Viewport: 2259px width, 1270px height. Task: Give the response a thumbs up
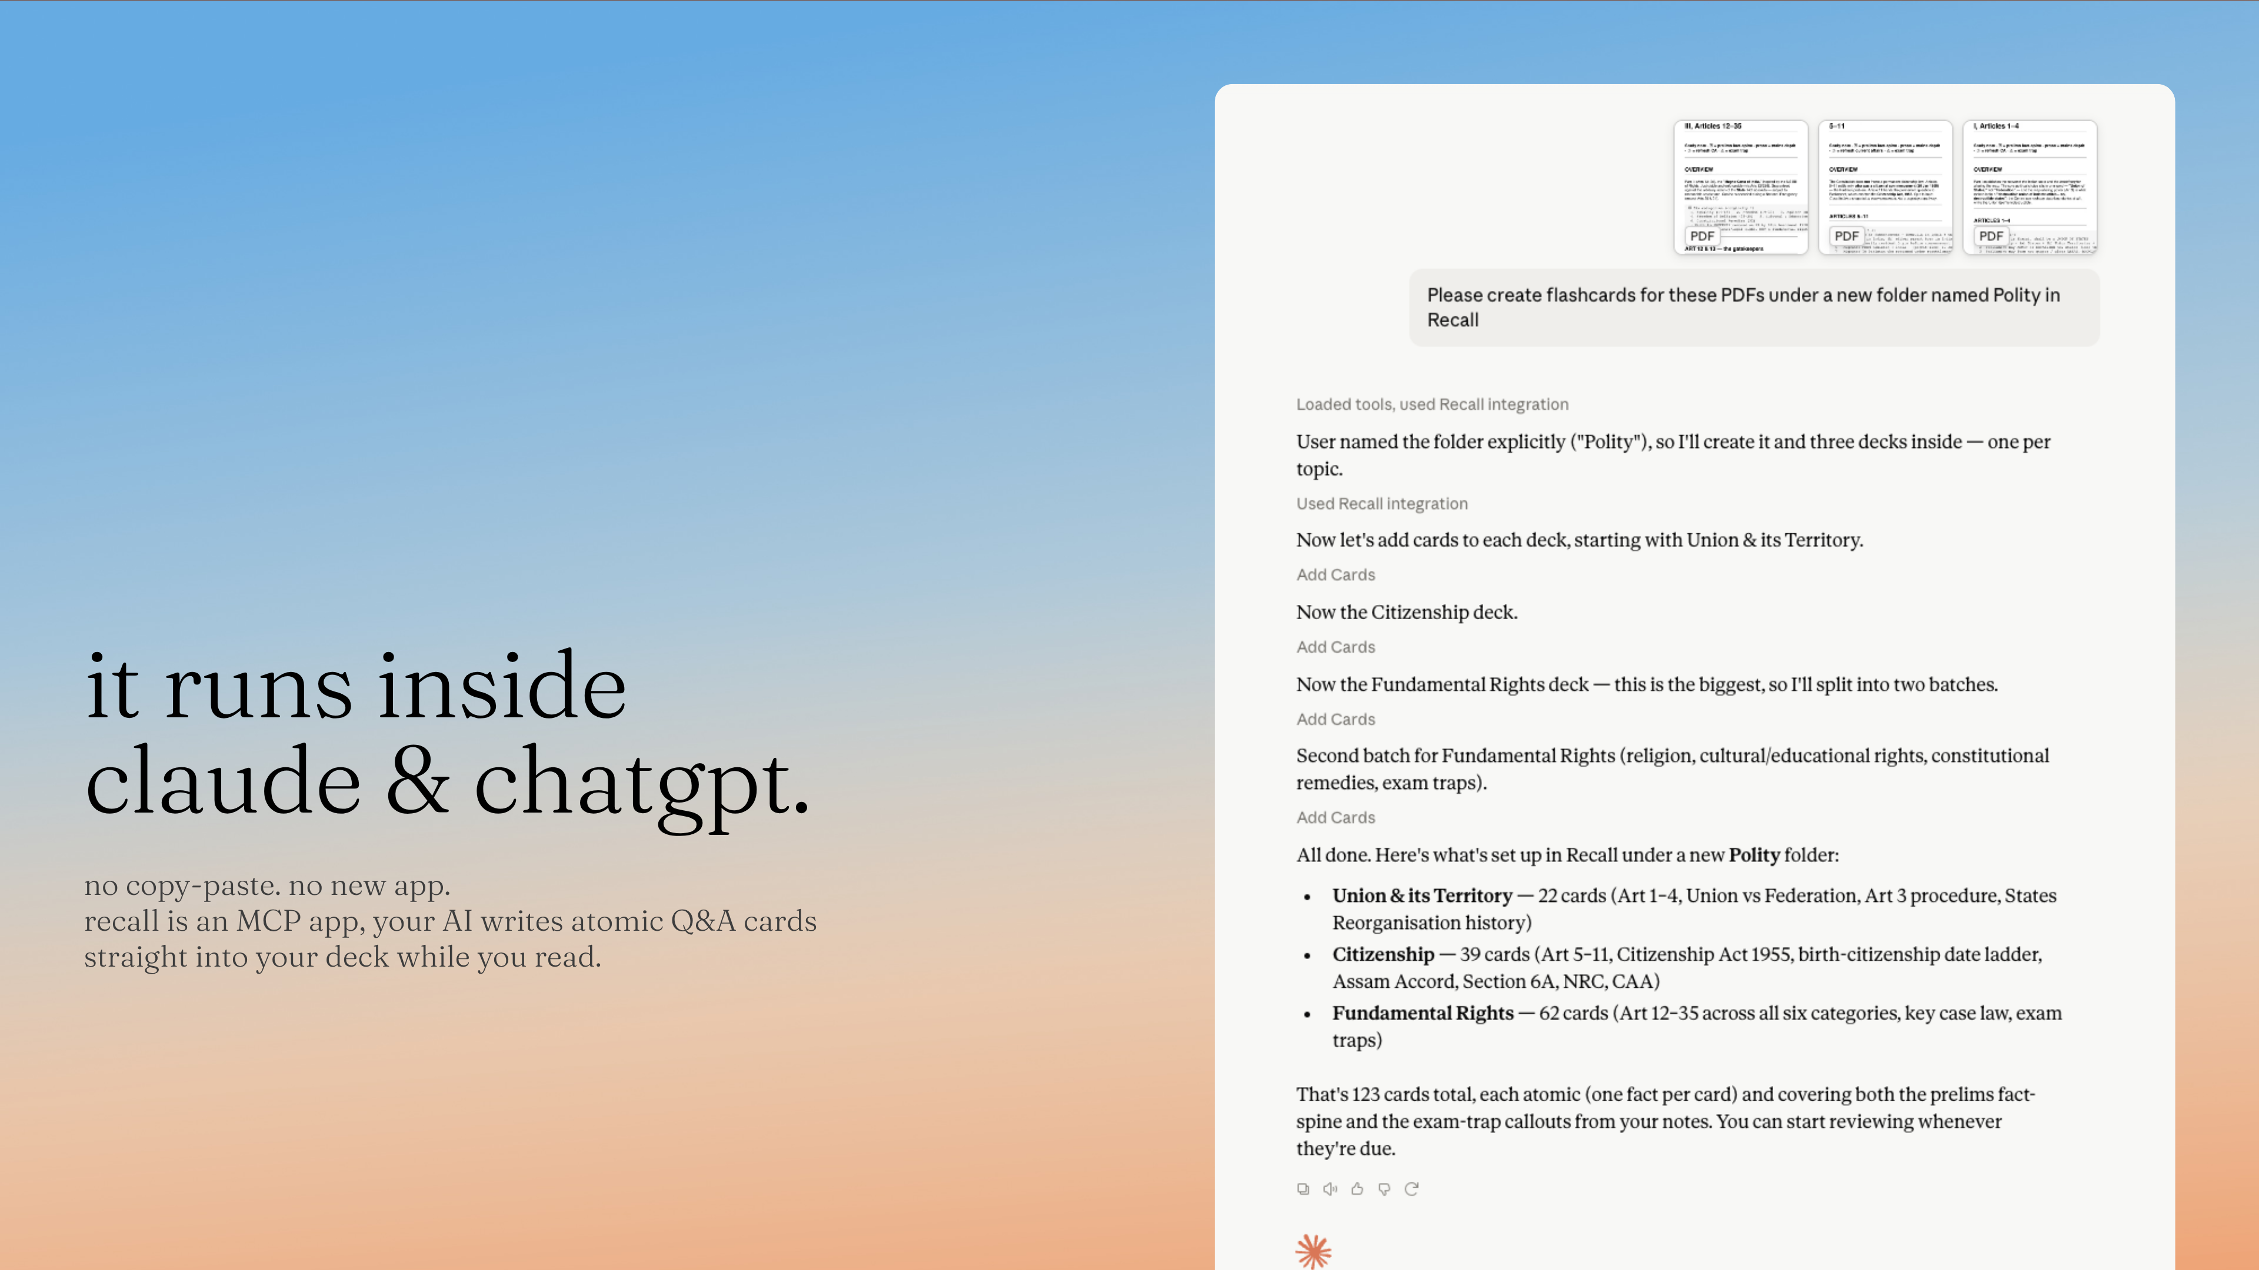(x=1358, y=1189)
